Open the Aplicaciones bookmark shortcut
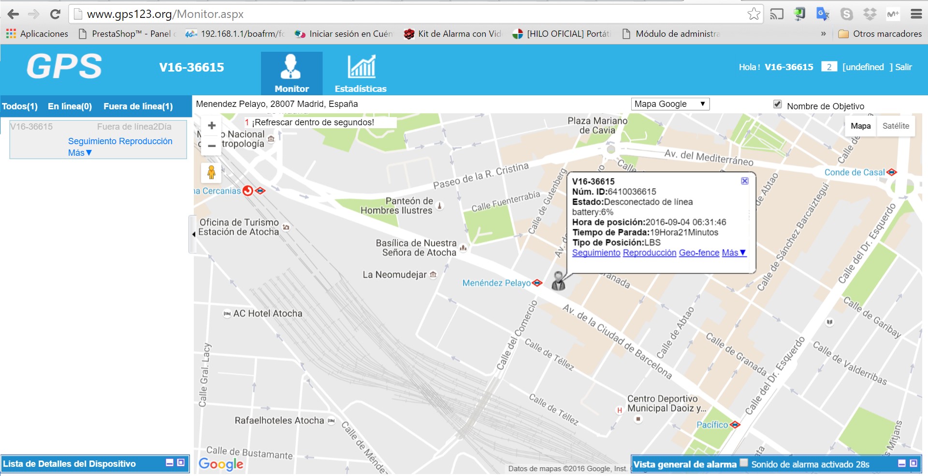Viewport: 928px width, 476px height. 37,34
